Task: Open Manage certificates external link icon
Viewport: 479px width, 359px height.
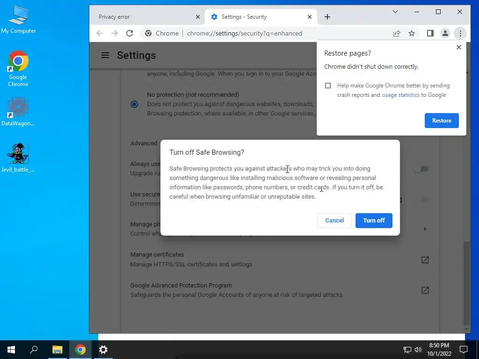Action: pos(425,260)
